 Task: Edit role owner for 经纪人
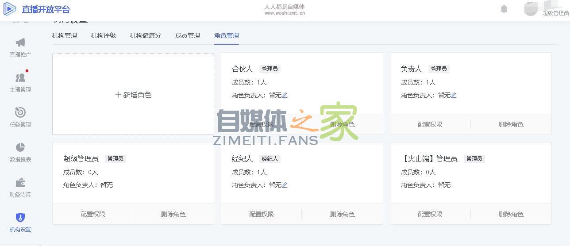(x=285, y=185)
